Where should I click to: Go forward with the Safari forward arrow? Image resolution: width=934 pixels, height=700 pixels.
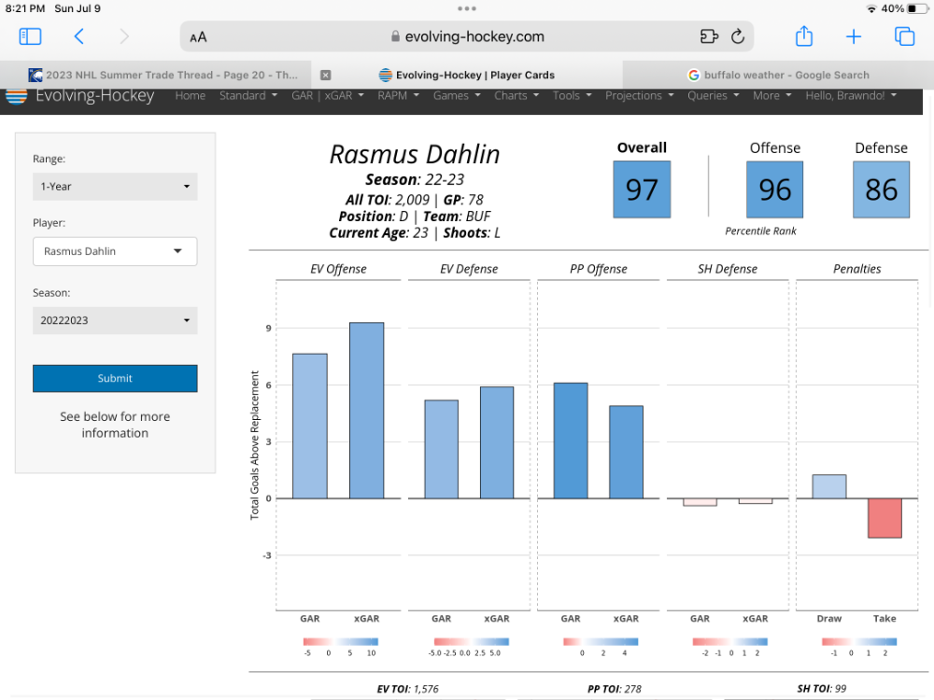(124, 37)
